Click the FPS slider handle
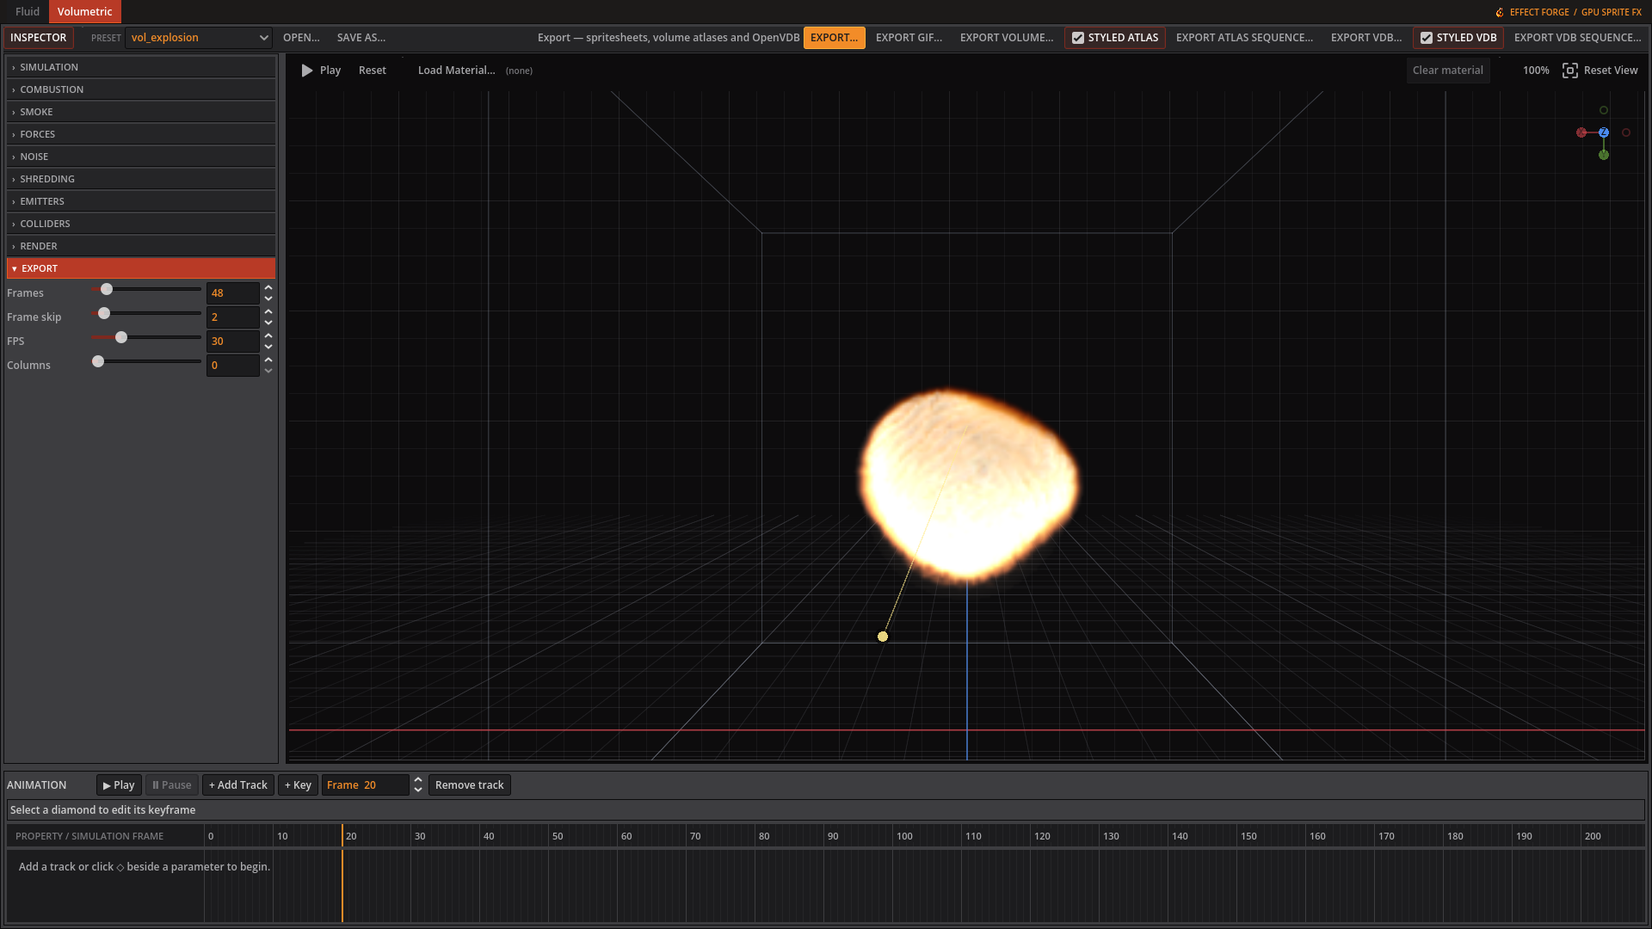 (x=121, y=337)
